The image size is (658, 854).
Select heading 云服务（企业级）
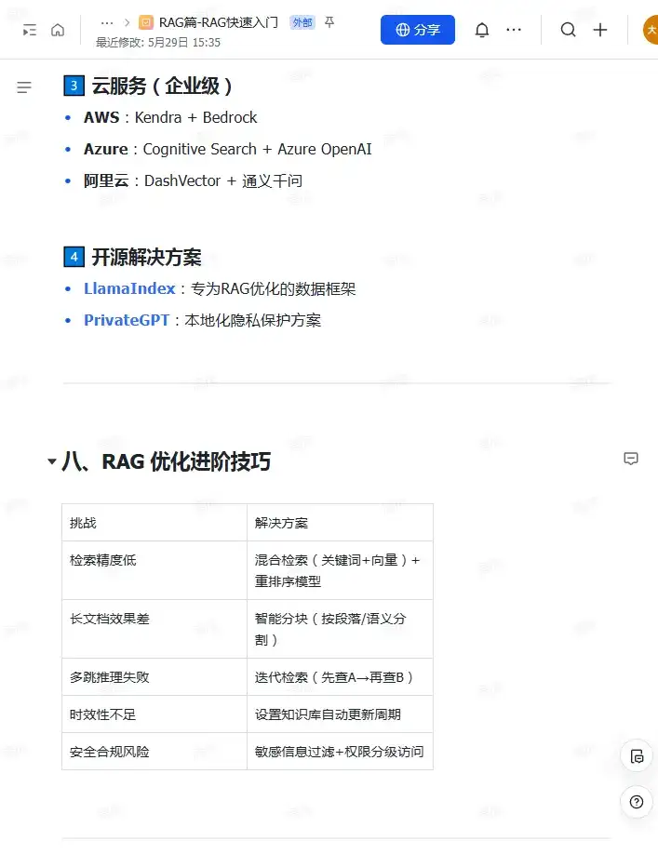tap(162, 87)
